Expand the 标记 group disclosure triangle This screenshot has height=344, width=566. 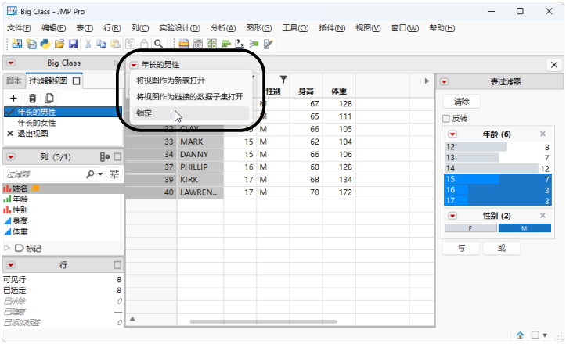7,248
